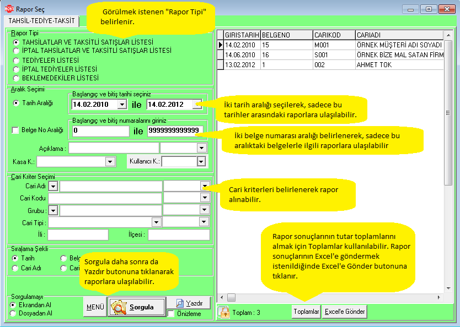Open Cari Kodu condition dropdown
Screen dimensions: 460x327
(x=205, y=198)
